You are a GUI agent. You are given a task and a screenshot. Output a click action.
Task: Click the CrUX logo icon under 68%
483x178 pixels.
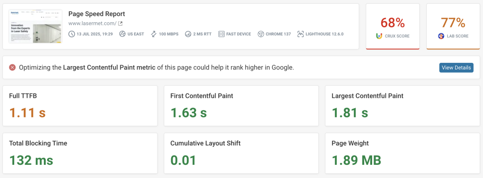tap(379, 36)
